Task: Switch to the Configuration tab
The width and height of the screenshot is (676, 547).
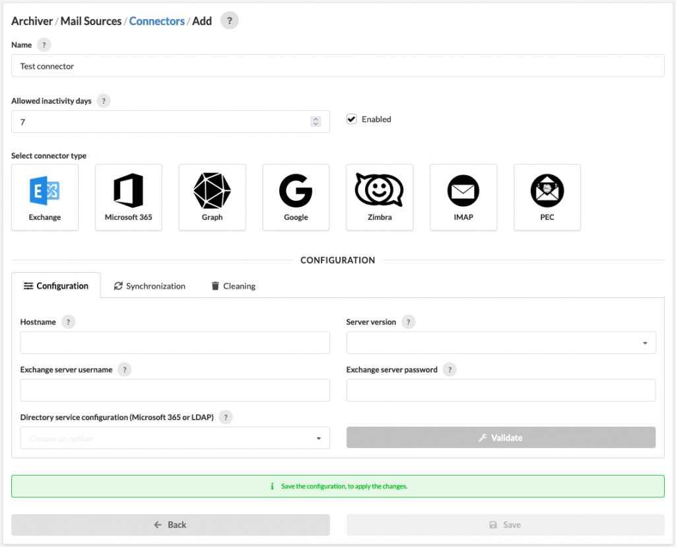Action: (x=56, y=285)
